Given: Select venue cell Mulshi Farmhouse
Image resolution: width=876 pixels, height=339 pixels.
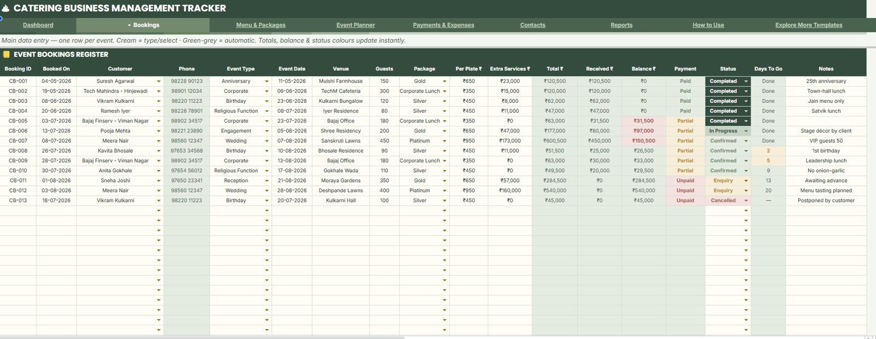Looking at the screenshot, I should [341, 81].
